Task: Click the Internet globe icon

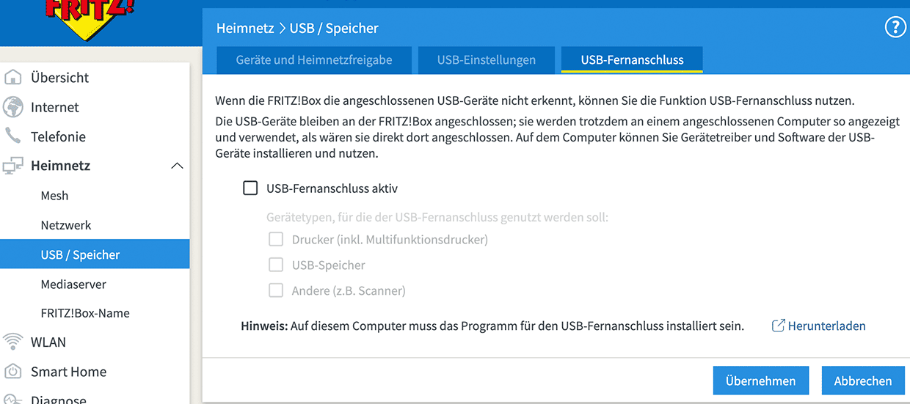Action: [13, 107]
